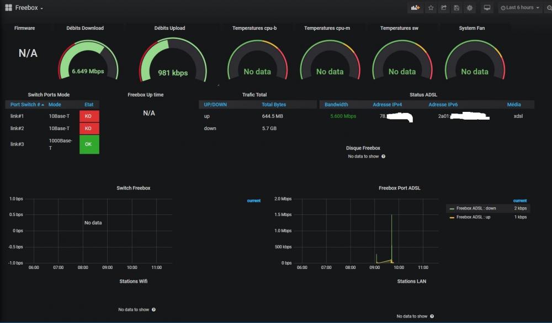Click the Save dashboard disk icon

click(x=457, y=8)
